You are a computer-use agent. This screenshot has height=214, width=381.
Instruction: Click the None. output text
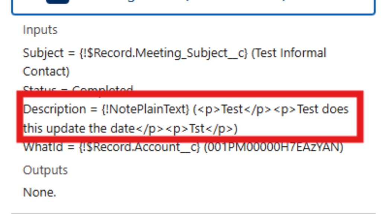click(x=39, y=192)
